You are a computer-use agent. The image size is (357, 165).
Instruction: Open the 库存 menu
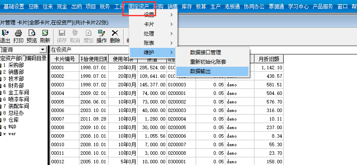click(x=187, y=6)
